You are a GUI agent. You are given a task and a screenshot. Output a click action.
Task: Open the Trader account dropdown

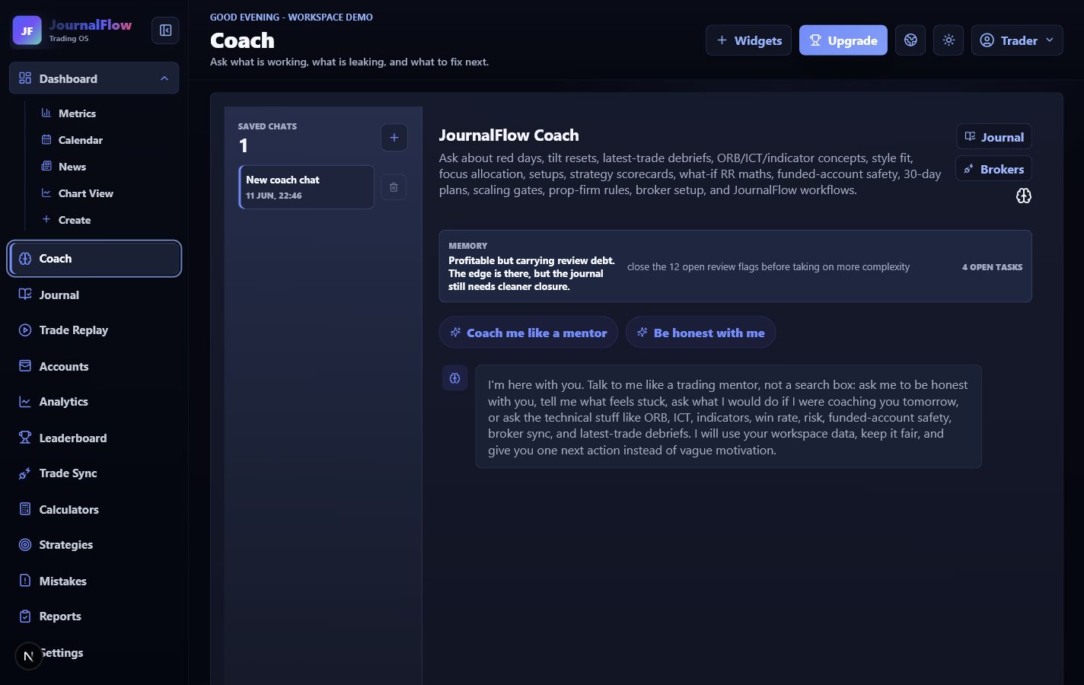[1017, 40]
